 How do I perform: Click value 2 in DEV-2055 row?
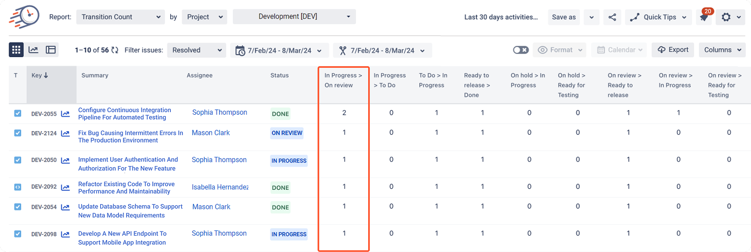click(x=344, y=113)
